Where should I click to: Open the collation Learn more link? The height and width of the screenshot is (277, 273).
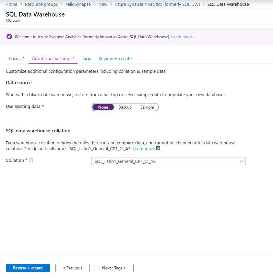pyautogui.click(x=144, y=148)
